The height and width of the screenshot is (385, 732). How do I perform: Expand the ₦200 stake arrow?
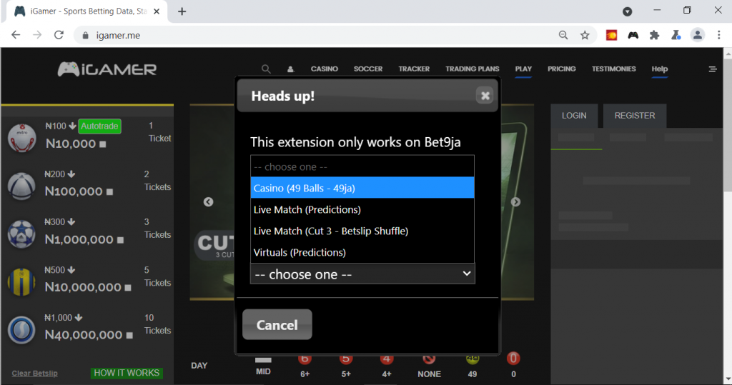pos(71,174)
